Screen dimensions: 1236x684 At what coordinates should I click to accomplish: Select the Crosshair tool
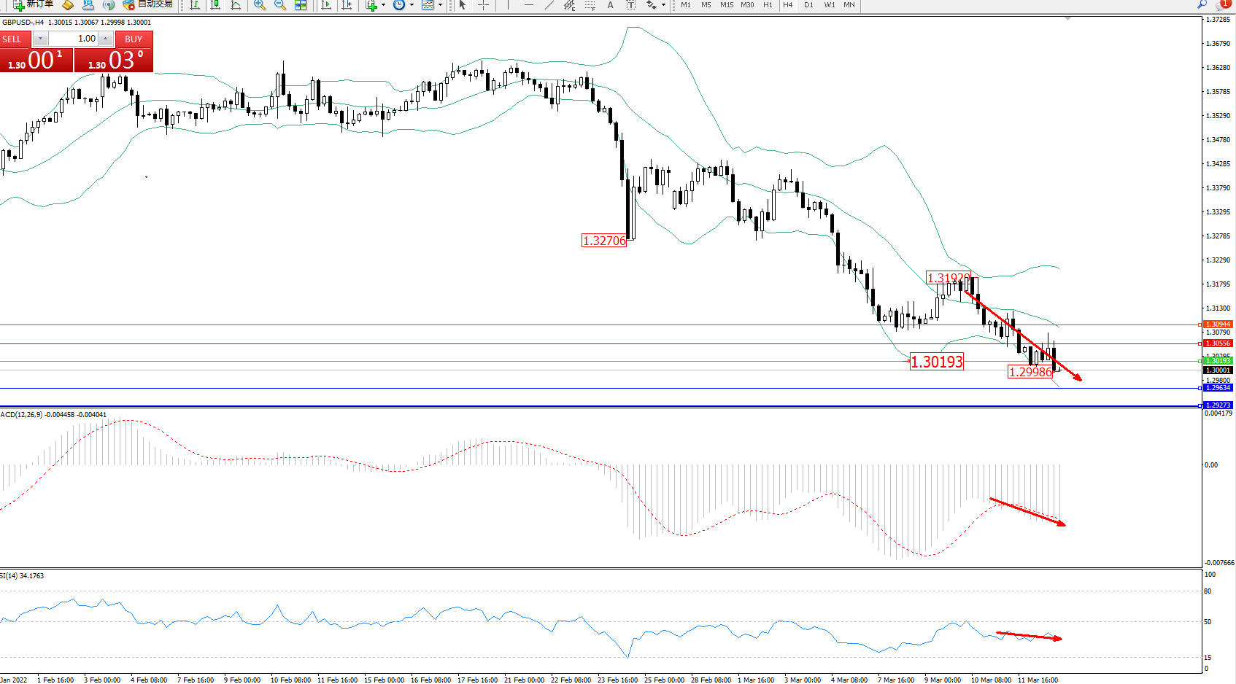[483, 5]
